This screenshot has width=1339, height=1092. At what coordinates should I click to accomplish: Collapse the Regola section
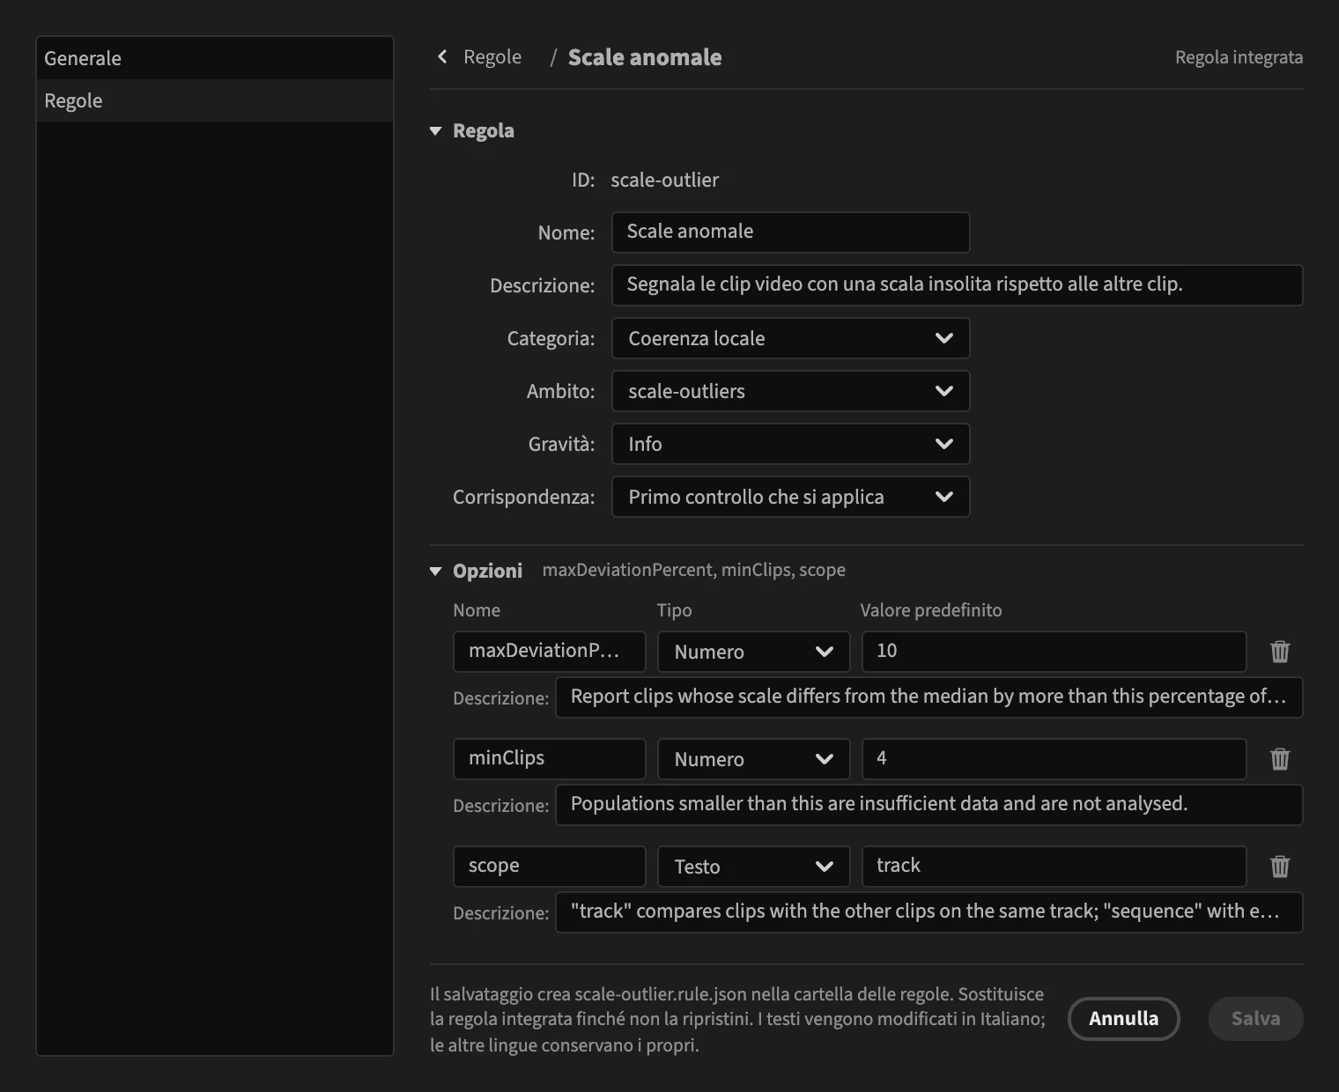(435, 131)
